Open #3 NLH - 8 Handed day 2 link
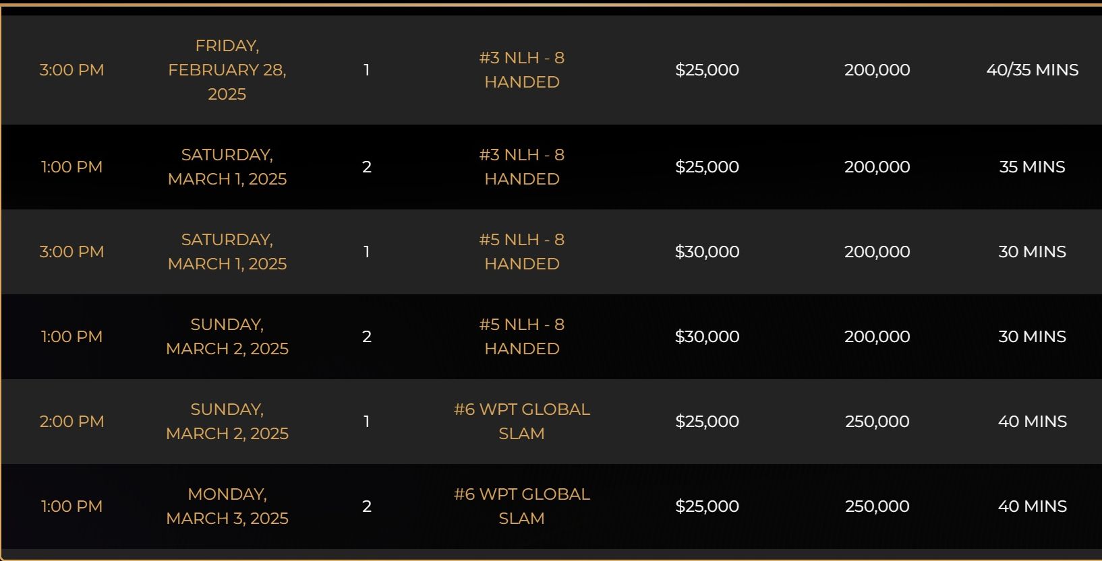The image size is (1102, 561). (x=521, y=167)
